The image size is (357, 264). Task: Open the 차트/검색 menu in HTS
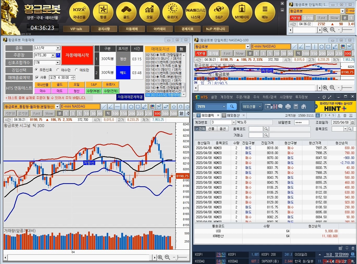pyautogui.click(x=269, y=97)
